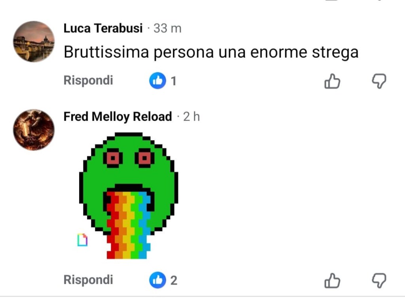Like Luca Terabusi's comment with thumbs up
Viewport: 405px width, 298px height.
tap(332, 81)
